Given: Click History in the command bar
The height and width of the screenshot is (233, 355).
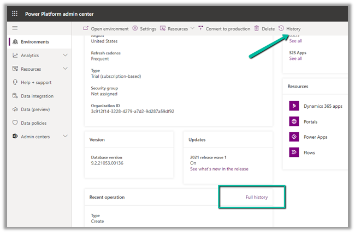Looking at the screenshot, I should (x=289, y=29).
